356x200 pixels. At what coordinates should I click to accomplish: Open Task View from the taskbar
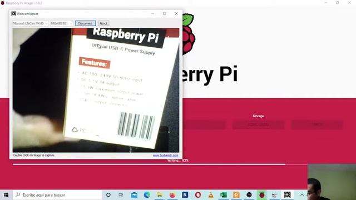121,195
